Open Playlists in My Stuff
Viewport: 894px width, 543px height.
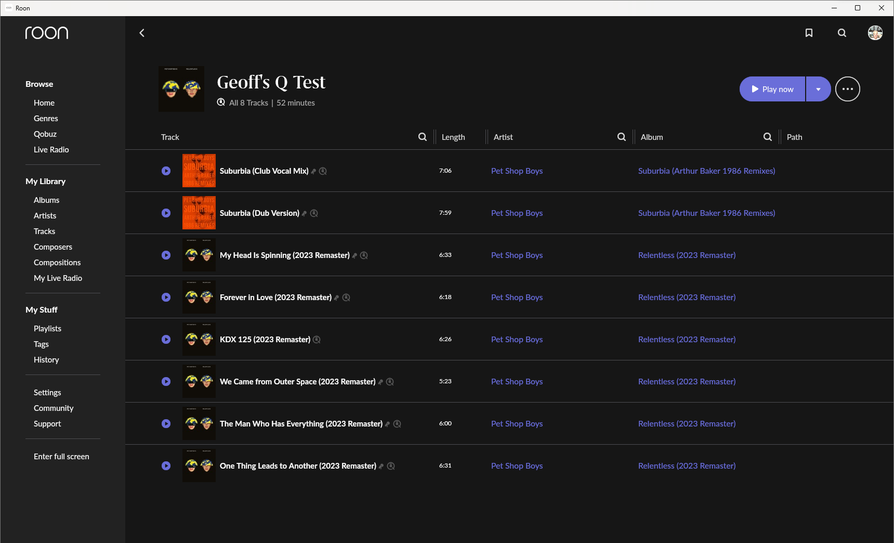coord(48,329)
